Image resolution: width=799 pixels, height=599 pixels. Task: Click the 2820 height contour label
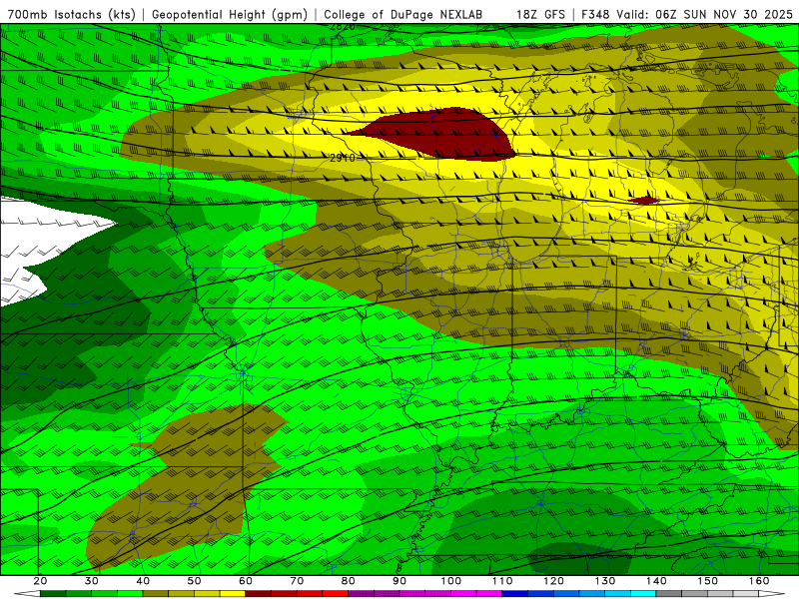coord(343,27)
